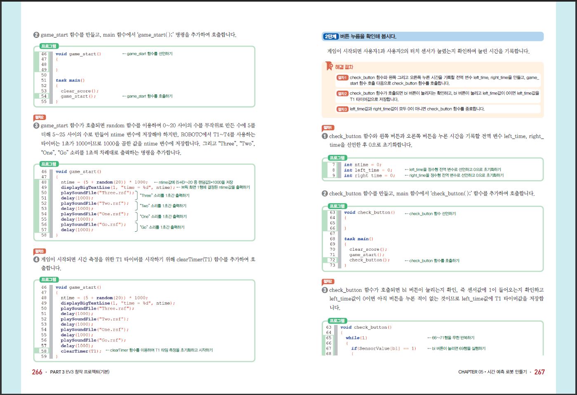Click the code line int left_time = 0;
Image resolution: width=577 pixels, height=395 pixels.
point(368,170)
